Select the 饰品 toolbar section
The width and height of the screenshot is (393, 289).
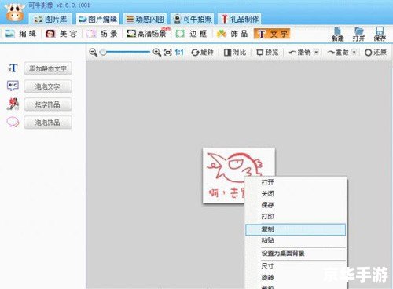[233, 34]
